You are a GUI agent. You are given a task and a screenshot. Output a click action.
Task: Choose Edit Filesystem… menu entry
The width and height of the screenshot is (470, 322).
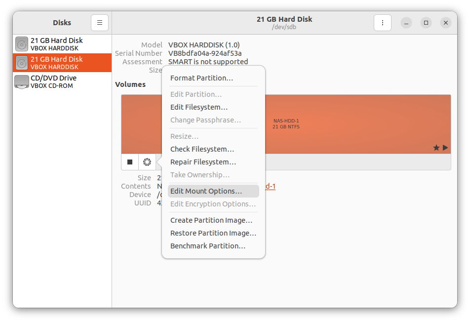coord(213,107)
